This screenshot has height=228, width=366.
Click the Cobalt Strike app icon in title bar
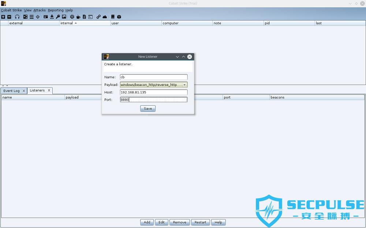pos(3,3)
